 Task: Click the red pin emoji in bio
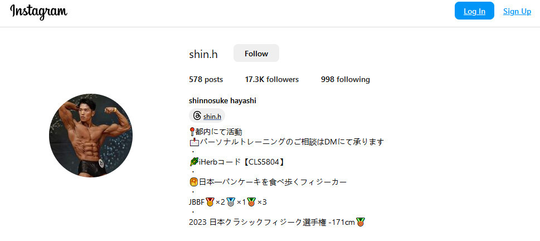(x=192, y=132)
